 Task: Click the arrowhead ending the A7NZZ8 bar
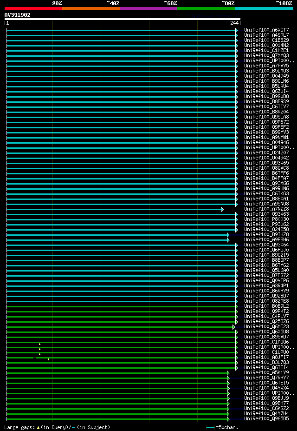pos(222,209)
